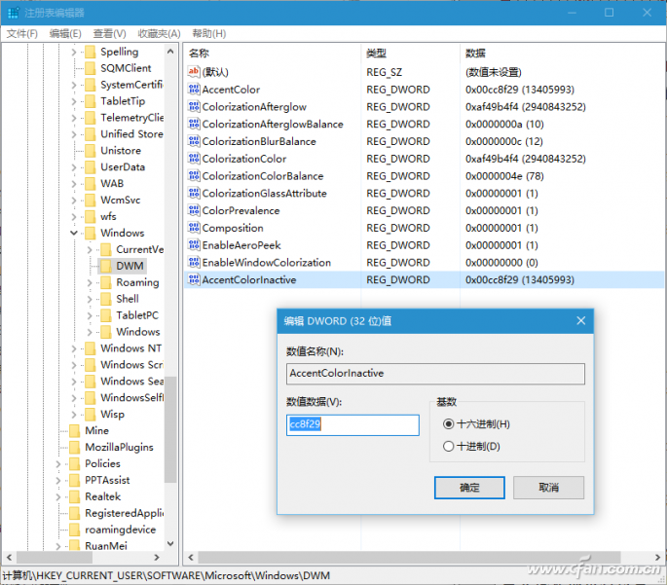Select the RuanMei tree item
This screenshot has width=667, height=585.
[106, 546]
